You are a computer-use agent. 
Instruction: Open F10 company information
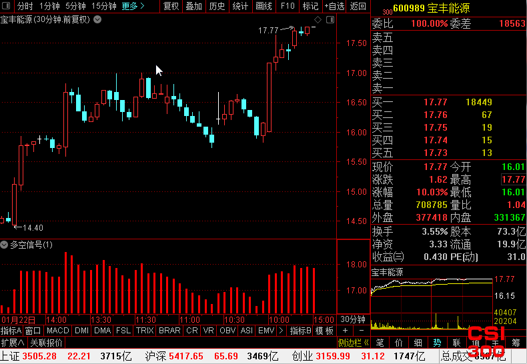(x=288, y=6)
